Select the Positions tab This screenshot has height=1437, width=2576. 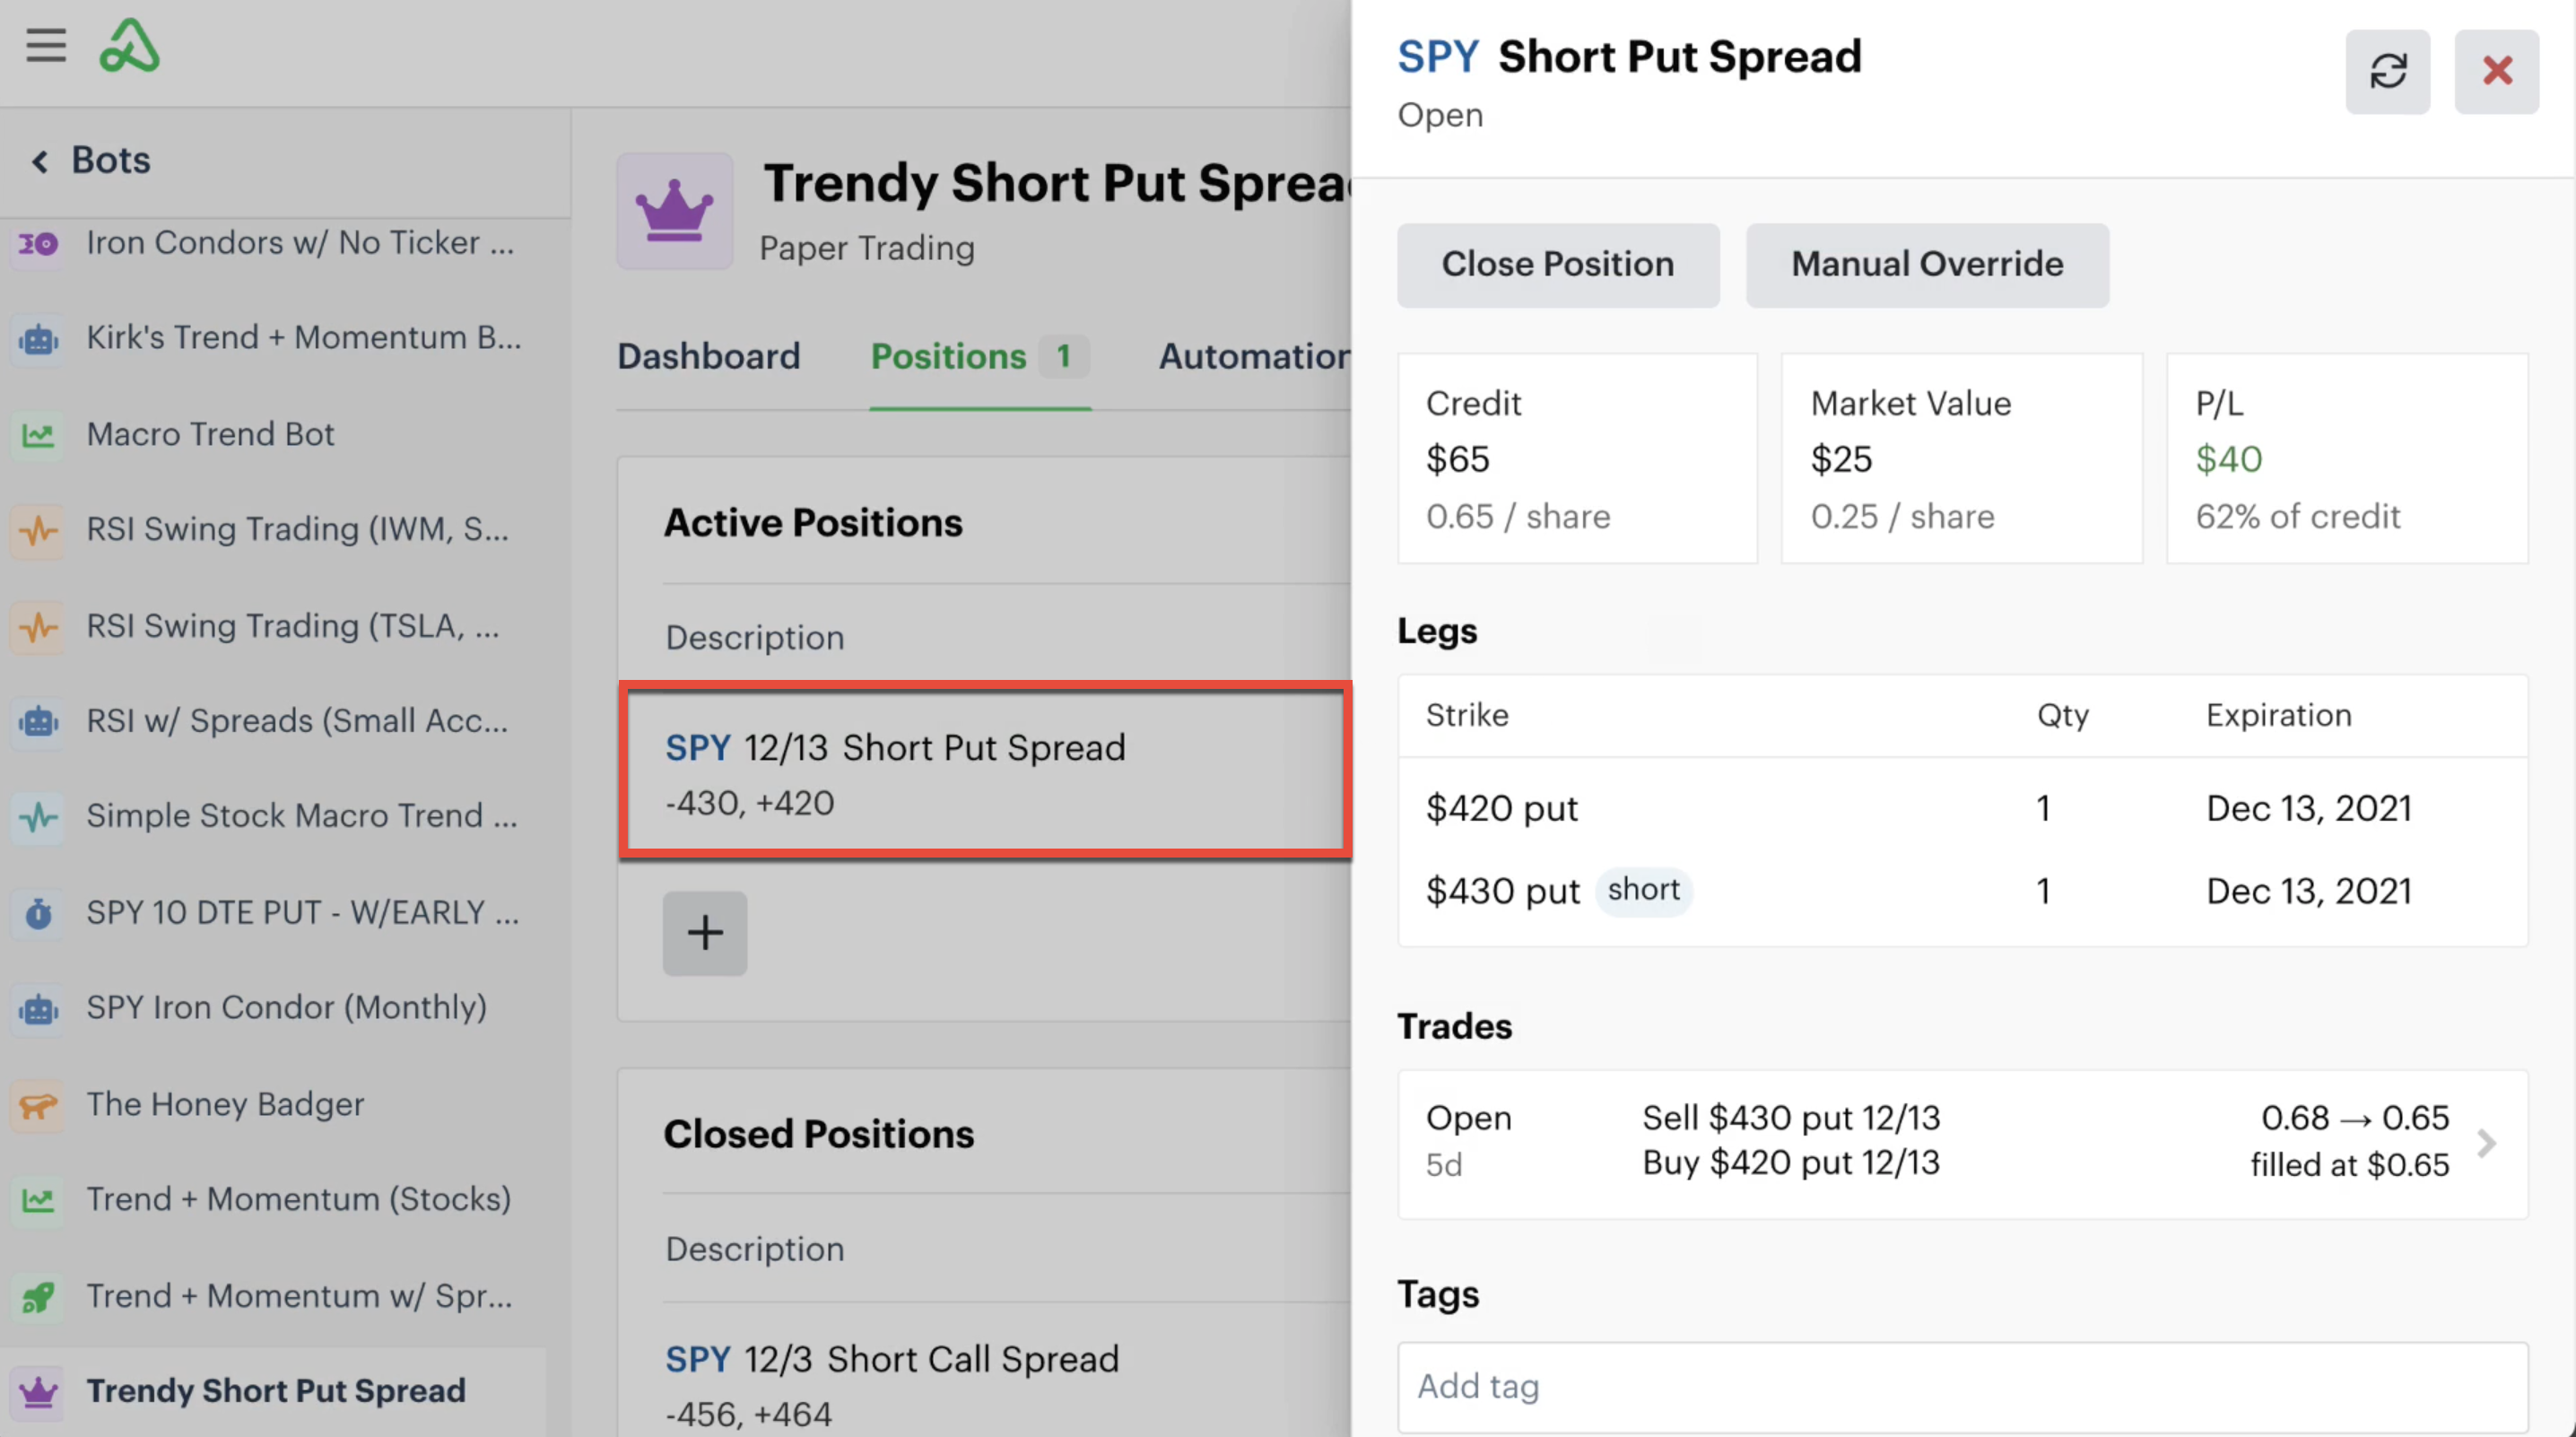click(980, 356)
